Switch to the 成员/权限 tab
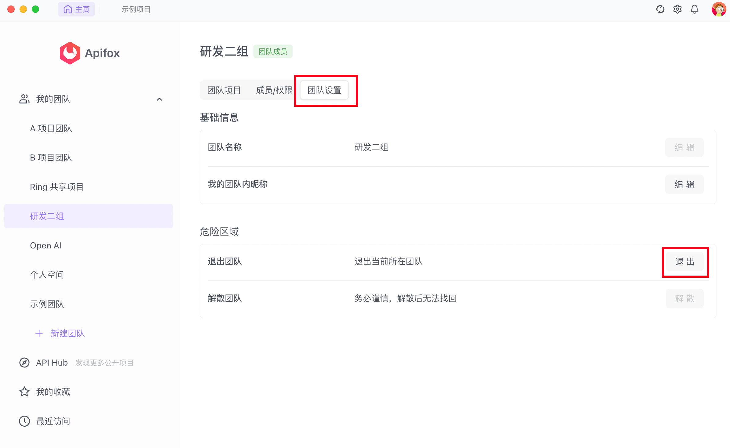 (274, 90)
